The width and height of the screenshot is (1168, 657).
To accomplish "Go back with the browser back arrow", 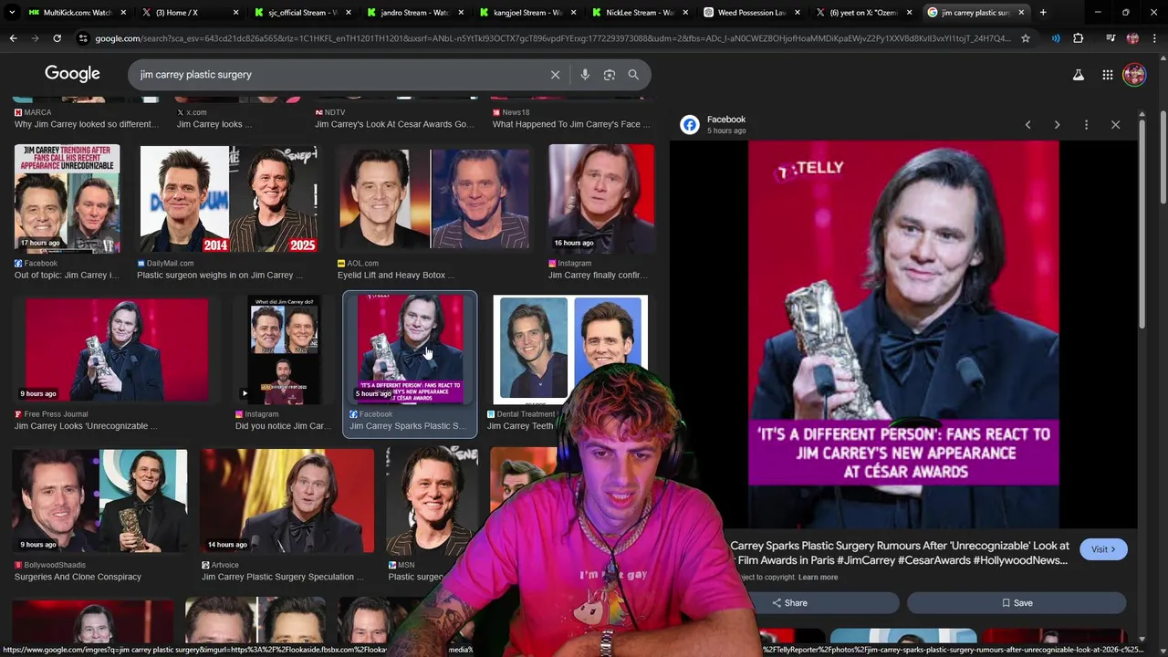I will [13, 38].
